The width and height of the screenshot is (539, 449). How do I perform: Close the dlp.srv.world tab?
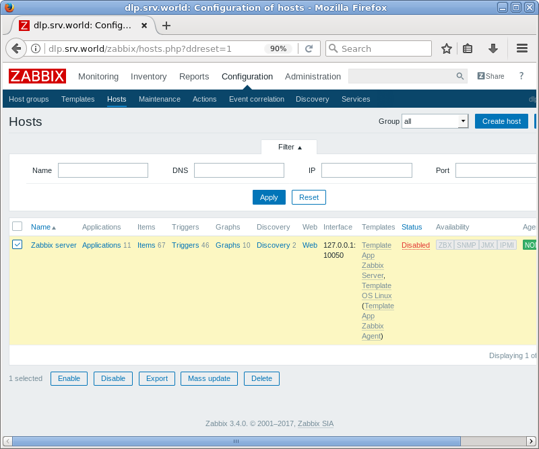(144, 26)
